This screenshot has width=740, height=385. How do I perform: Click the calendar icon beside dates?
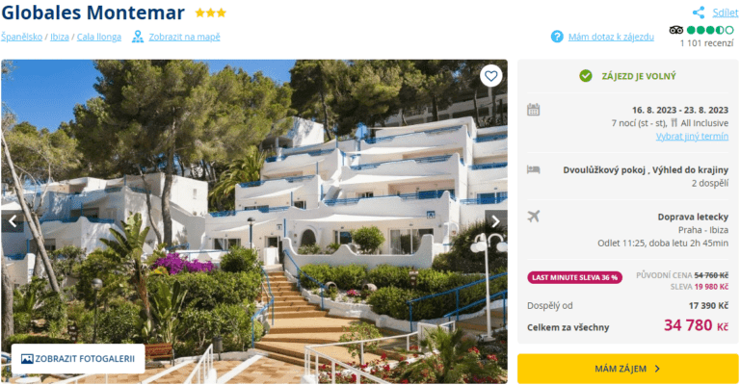click(x=533, y=110)
